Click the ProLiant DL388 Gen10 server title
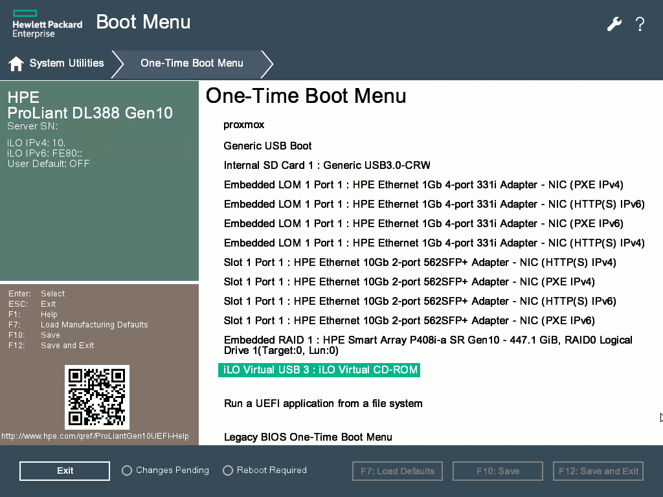 coord(90,113)
